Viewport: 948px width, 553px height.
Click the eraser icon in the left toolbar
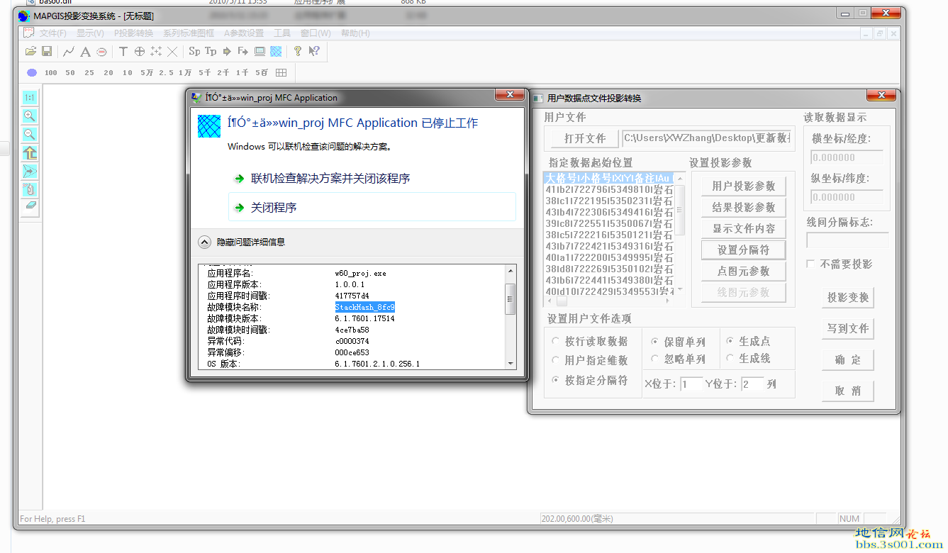[x=30, y=206]
